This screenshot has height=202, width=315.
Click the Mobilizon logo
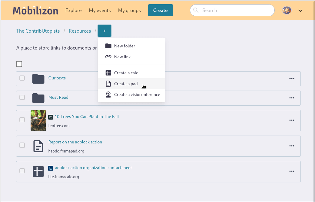point(35,11)
